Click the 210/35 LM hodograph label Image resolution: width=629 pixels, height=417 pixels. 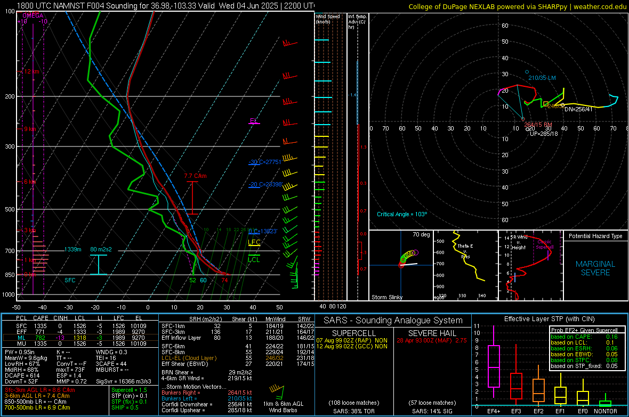542,78
